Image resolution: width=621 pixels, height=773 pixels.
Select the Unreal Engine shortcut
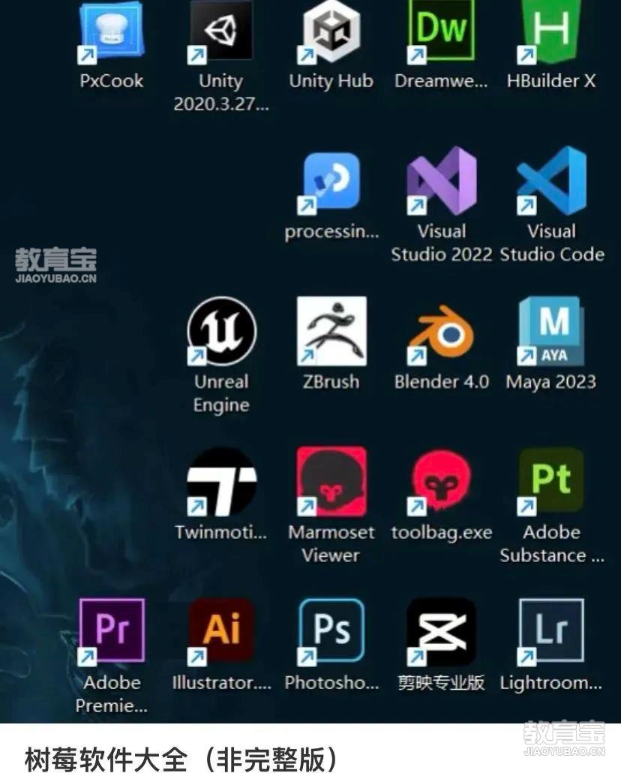click(x=220, y=331)
